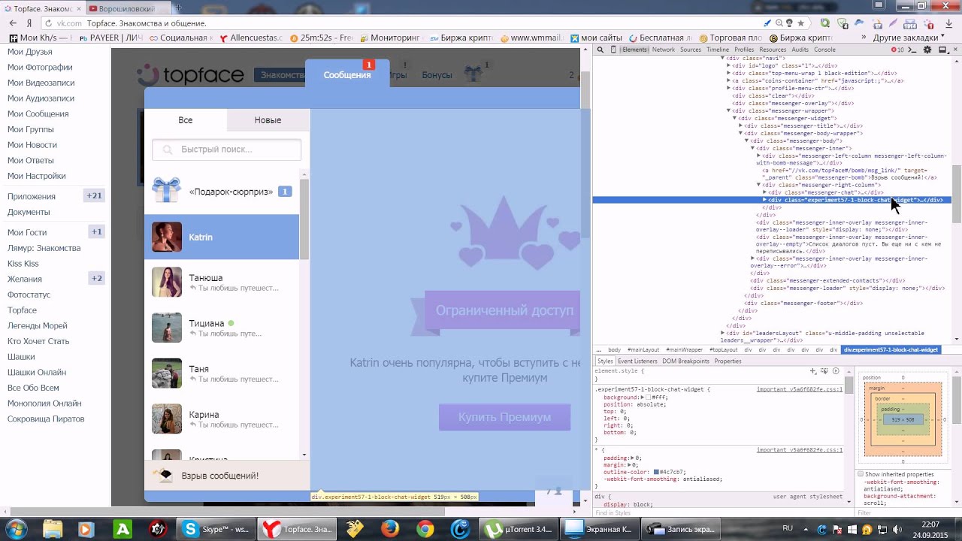This screenshot has width=962, height=541.
Task: Click the Знакомства button in Topface header
Action: click(280, 75)
